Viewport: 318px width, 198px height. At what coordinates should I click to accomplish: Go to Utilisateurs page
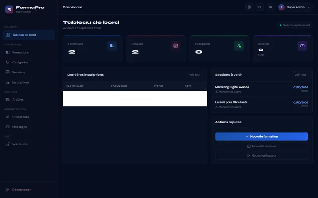(x=29, y=117)
